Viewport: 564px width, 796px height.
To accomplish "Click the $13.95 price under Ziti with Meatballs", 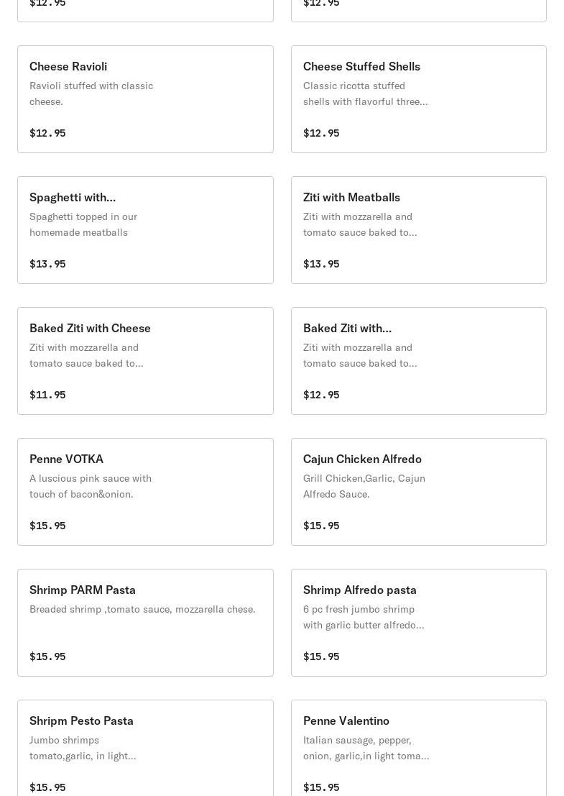I will pos(321,264).
